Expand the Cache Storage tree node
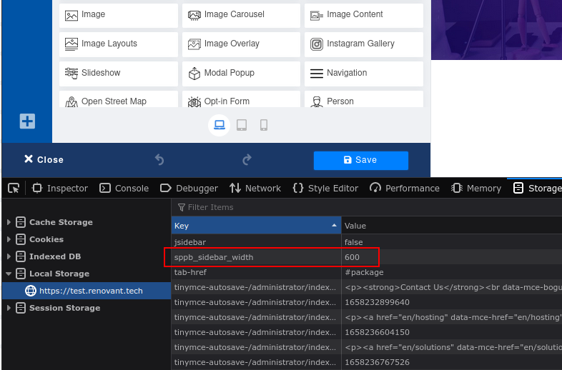This screenshot has height=370, width=562. pyautogui.click(x=9, y=222)
